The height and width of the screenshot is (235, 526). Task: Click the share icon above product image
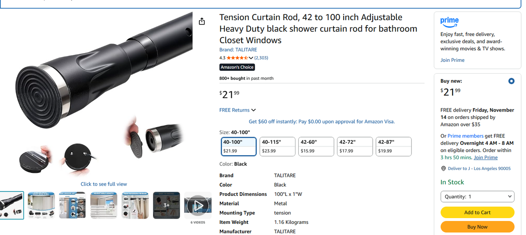[202, 21]
